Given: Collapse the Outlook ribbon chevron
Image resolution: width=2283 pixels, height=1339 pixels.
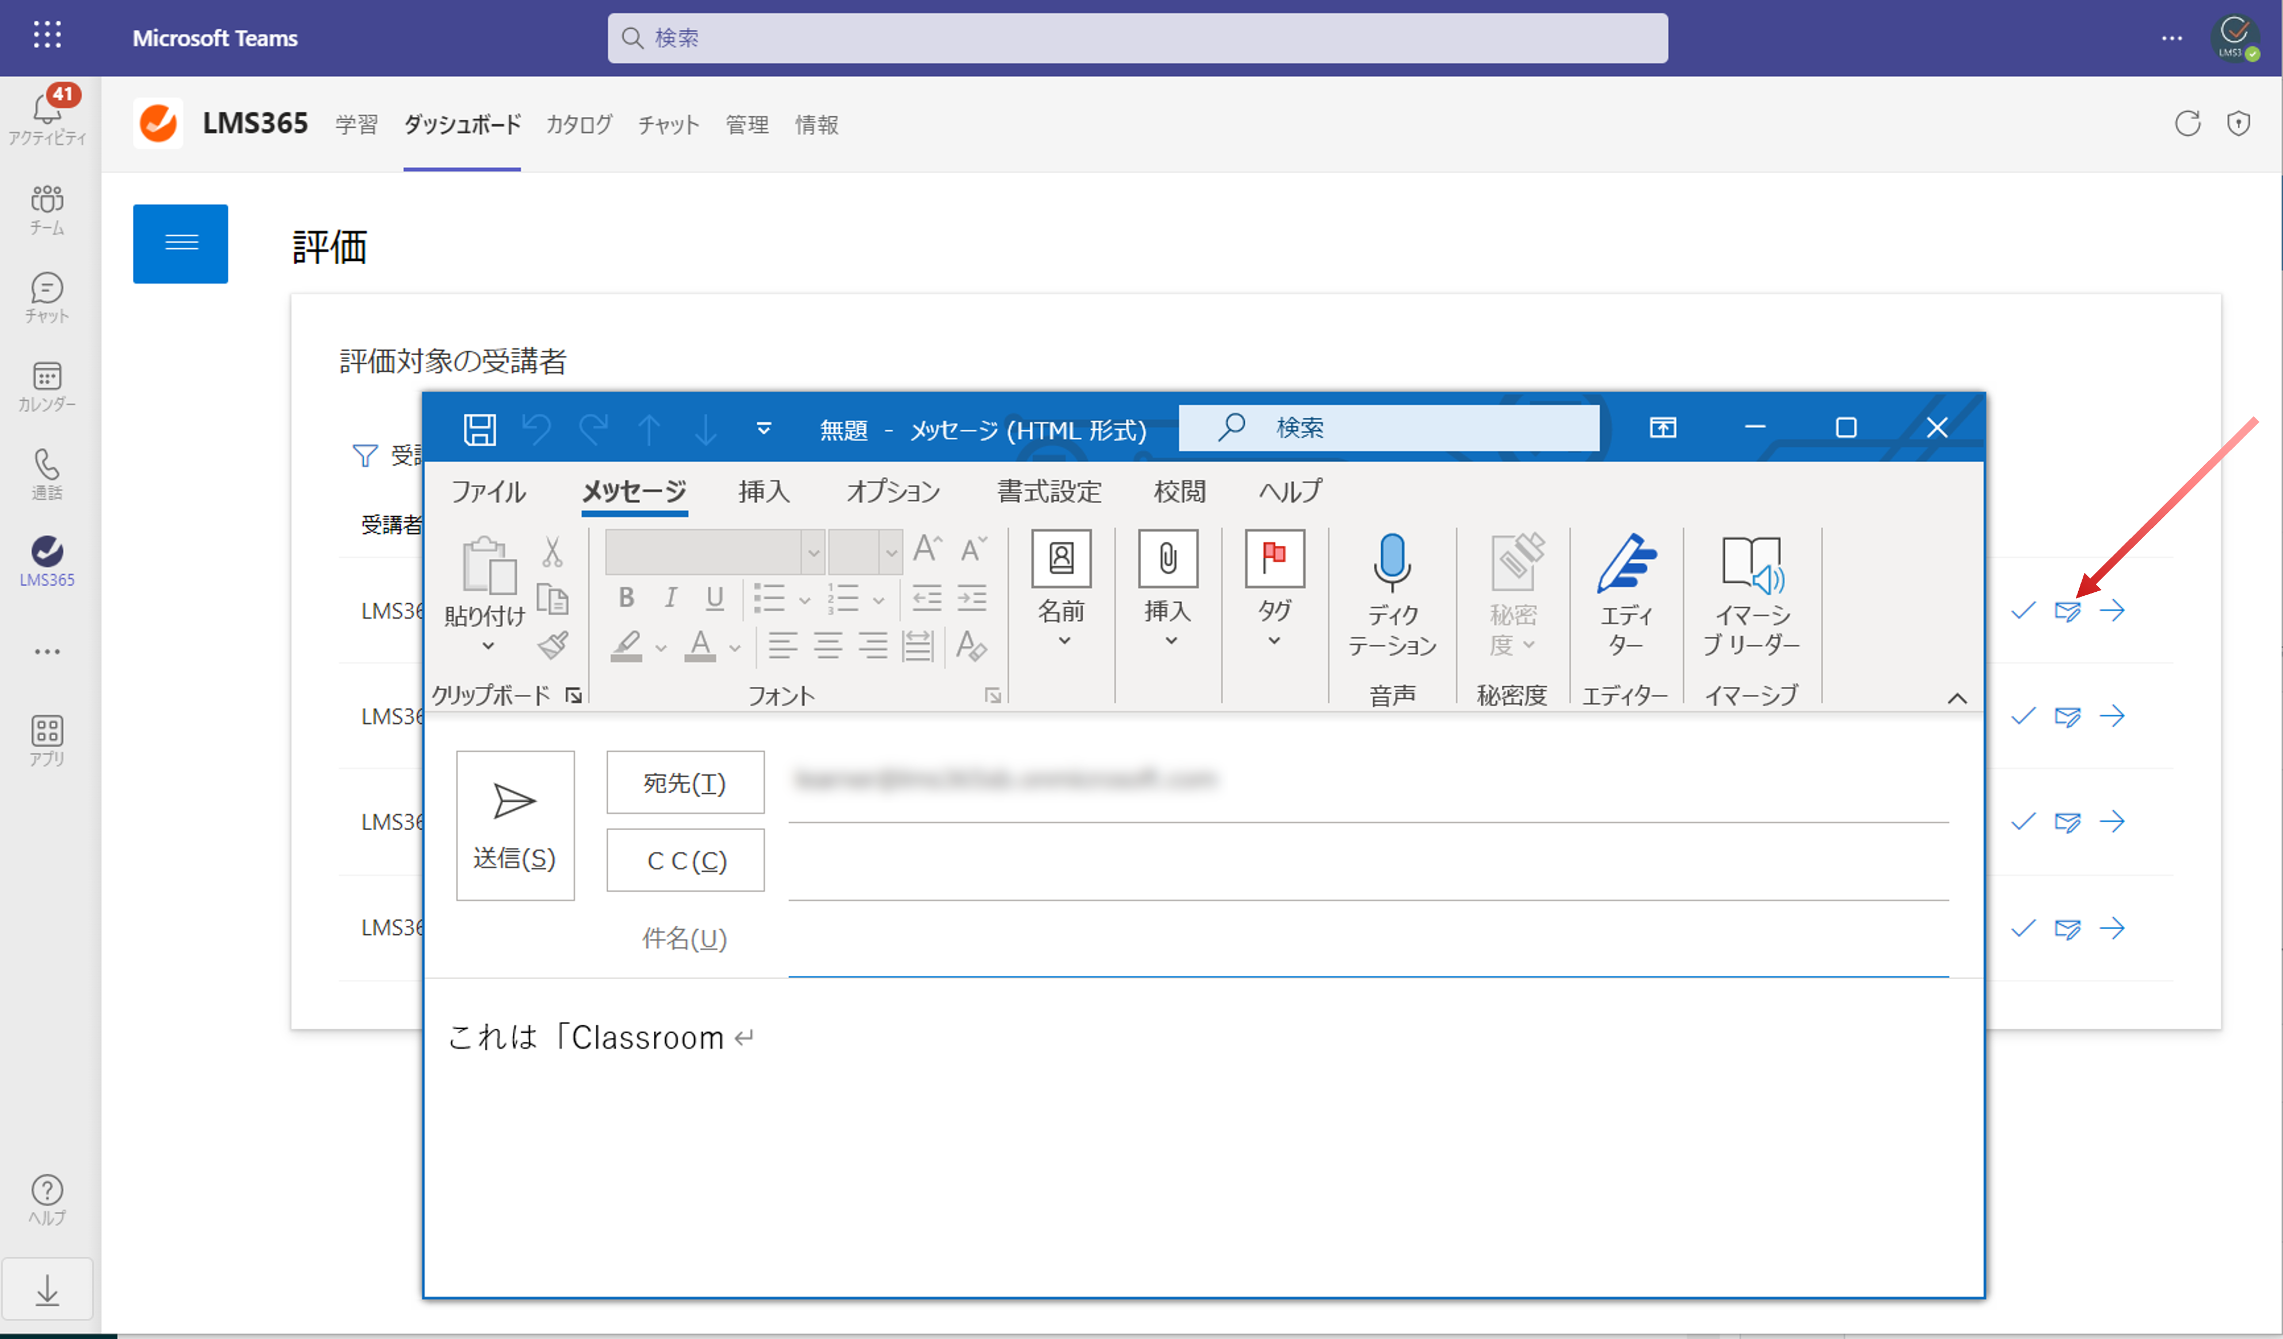Looking at the screenshot, I should coord(1957,698).
